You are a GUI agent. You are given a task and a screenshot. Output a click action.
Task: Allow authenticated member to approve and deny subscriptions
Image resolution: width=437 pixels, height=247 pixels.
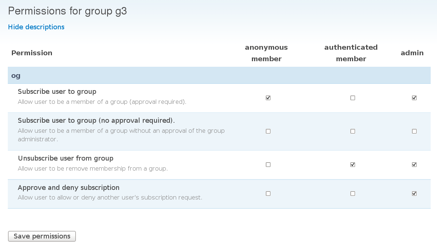point(353,193)
